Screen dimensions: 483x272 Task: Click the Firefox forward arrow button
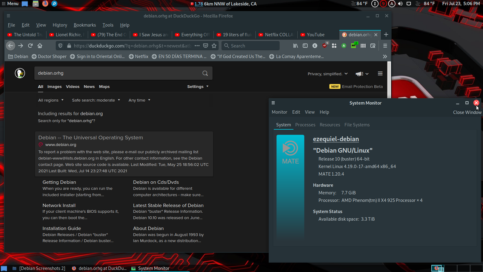tap(20, 46)
